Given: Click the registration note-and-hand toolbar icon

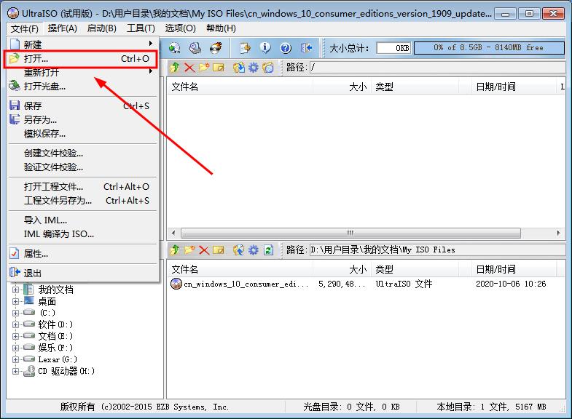Looking at the screenshot, I should click(245, 48).
